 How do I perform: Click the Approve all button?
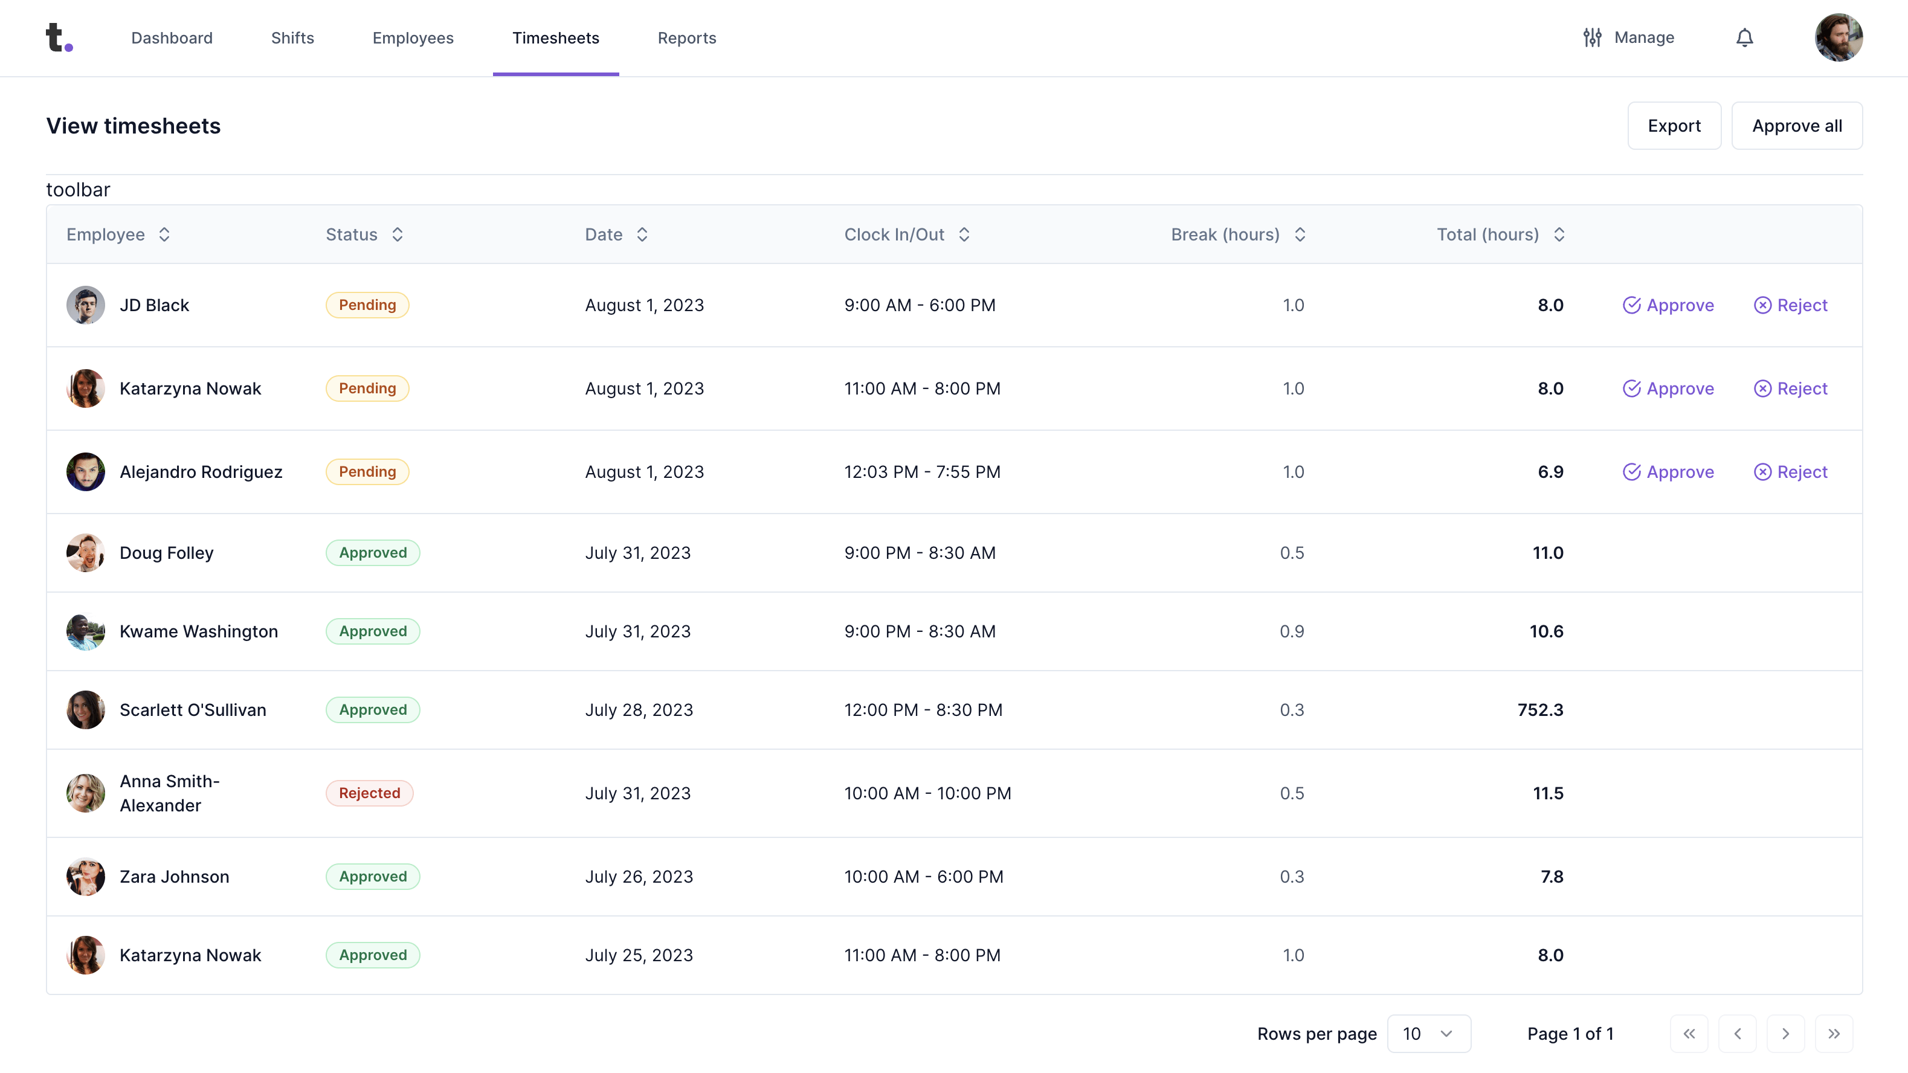tap(1797, 126)
